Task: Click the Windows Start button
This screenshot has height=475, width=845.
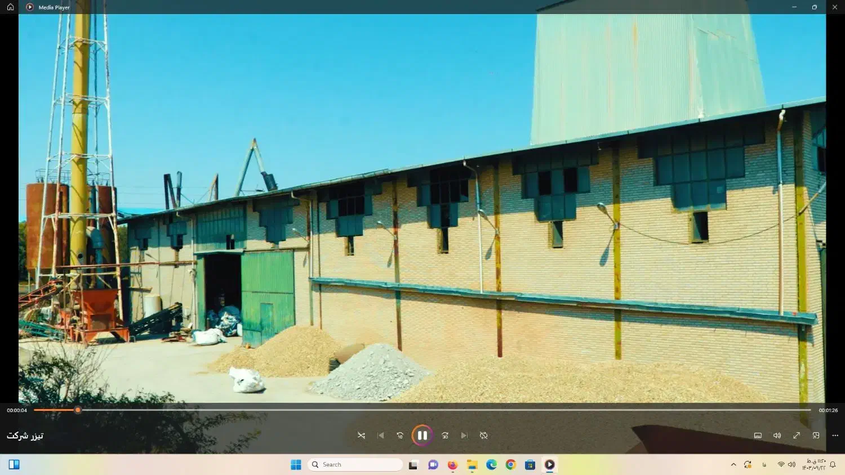Action: coord(296,464)
